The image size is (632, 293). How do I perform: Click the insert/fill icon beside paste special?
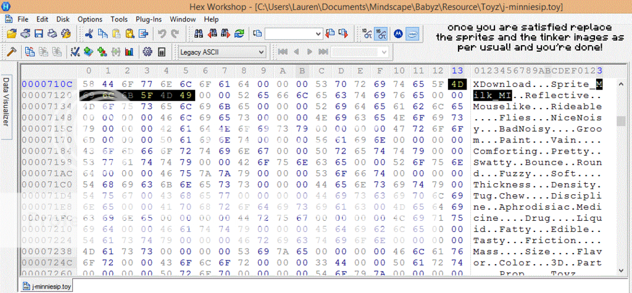tap(143, 34)
